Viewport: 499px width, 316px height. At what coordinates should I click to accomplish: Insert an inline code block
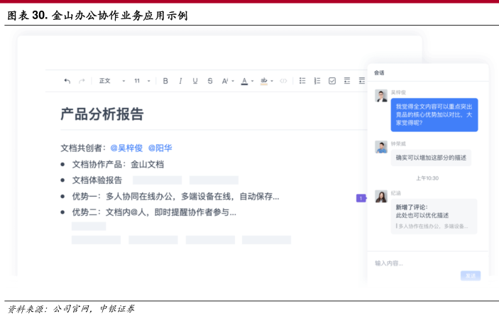283,81
